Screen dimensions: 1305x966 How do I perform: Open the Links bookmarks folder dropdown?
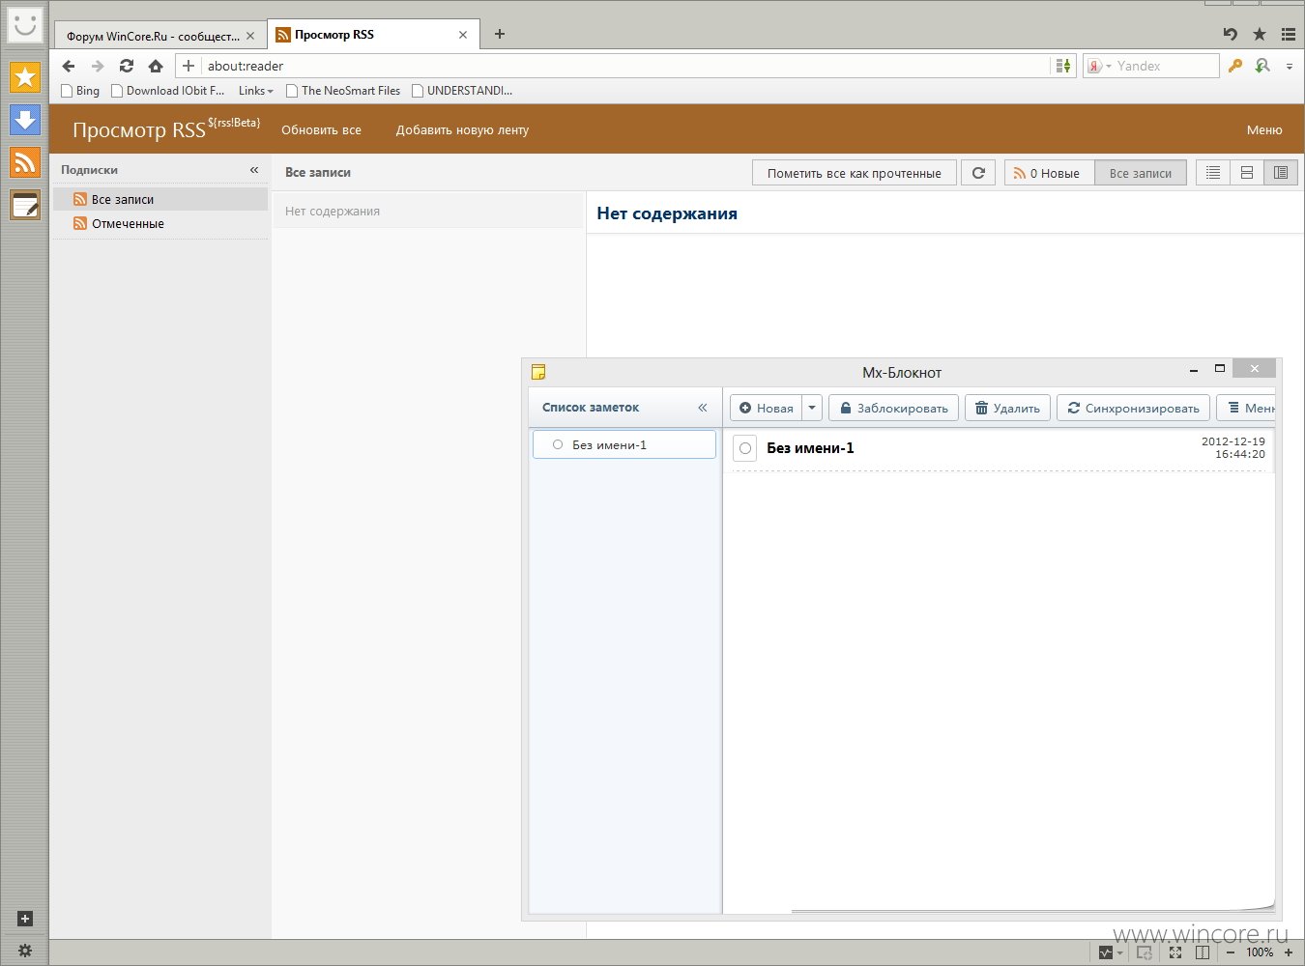pyautogui.click(x=256, y=91)
